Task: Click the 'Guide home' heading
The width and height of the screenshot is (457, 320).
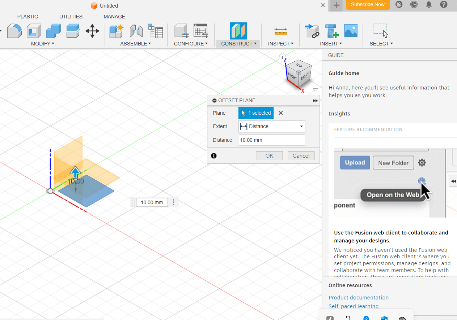Action: [344, 73]
